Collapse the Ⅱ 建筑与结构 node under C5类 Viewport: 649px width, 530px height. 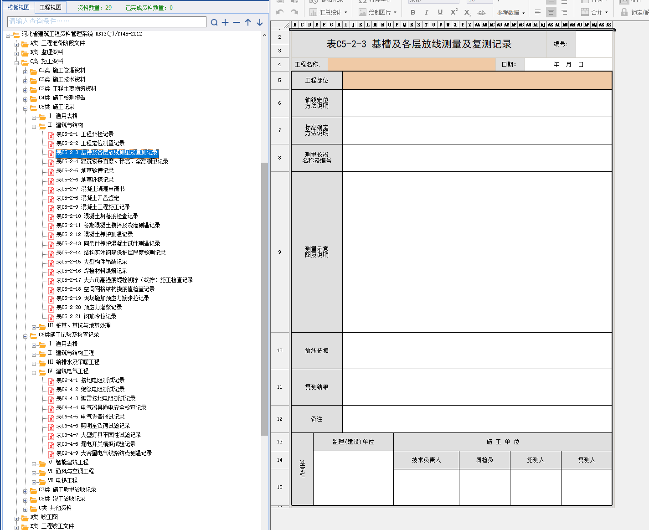(x=34, y=127)
